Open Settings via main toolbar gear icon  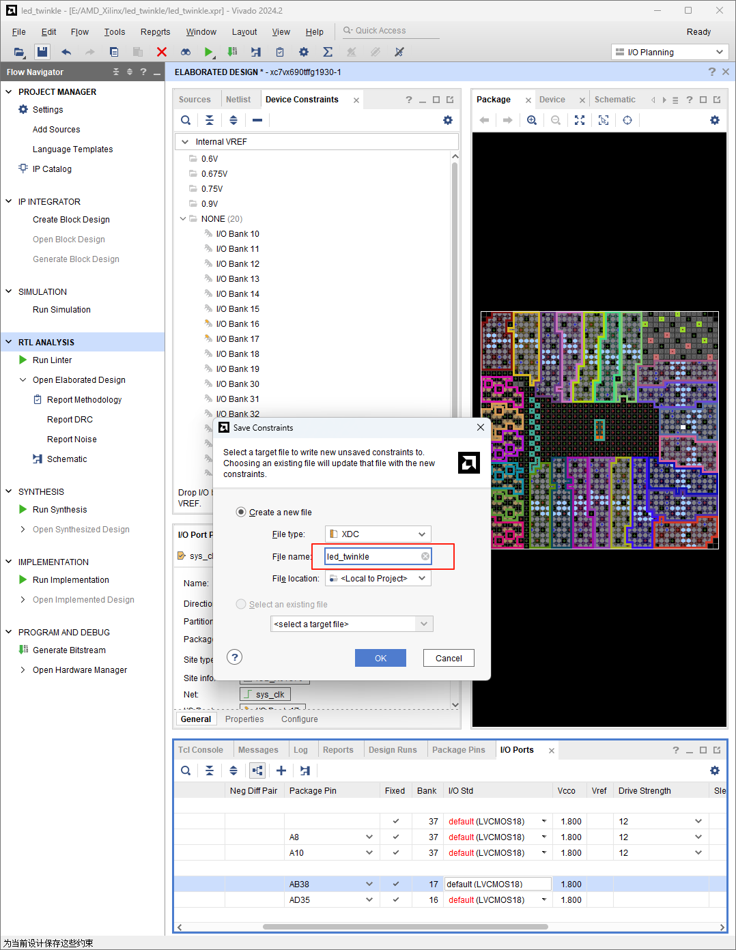click(x=304, y=52)
